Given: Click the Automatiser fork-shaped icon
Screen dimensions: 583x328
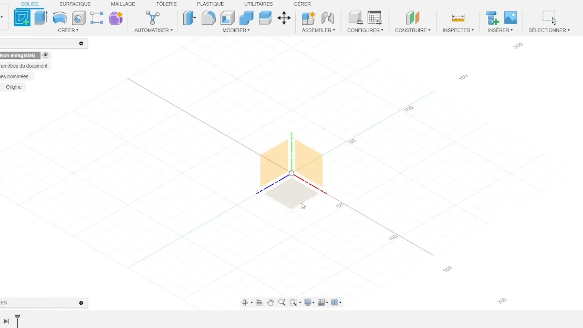Looking at the screenshot, I should tap(153, 18).
